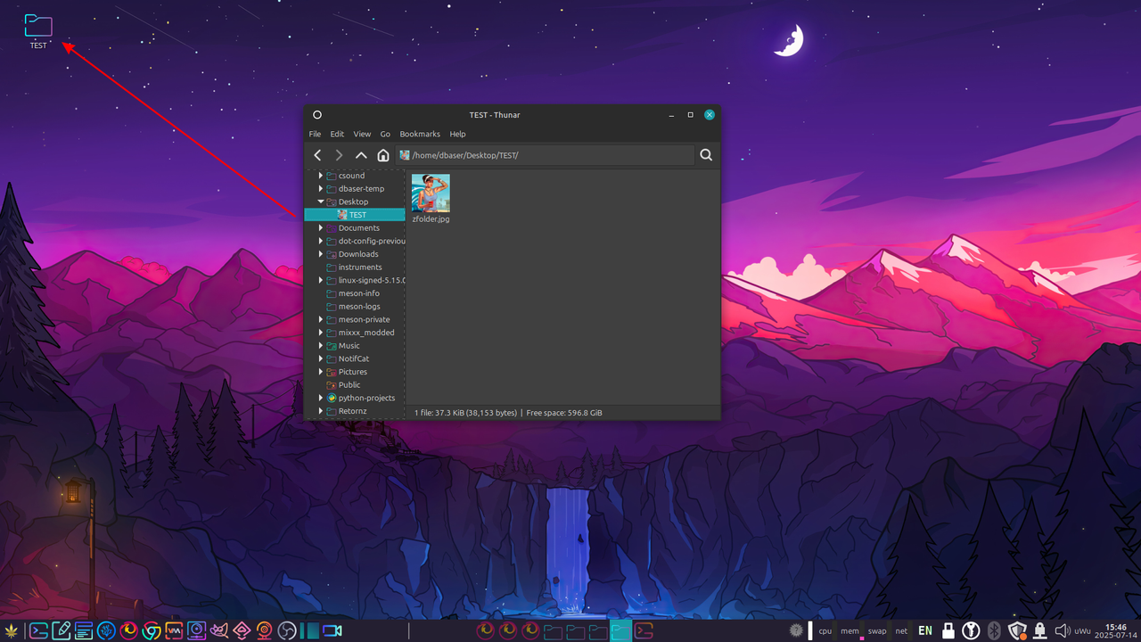Open Firefox from the taskbar
Screen dimensions: 1141x642
pos(128,630)
